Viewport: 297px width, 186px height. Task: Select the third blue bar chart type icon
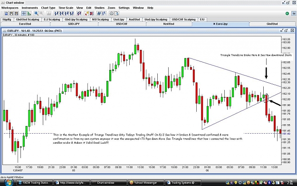[x=67, y=13]
